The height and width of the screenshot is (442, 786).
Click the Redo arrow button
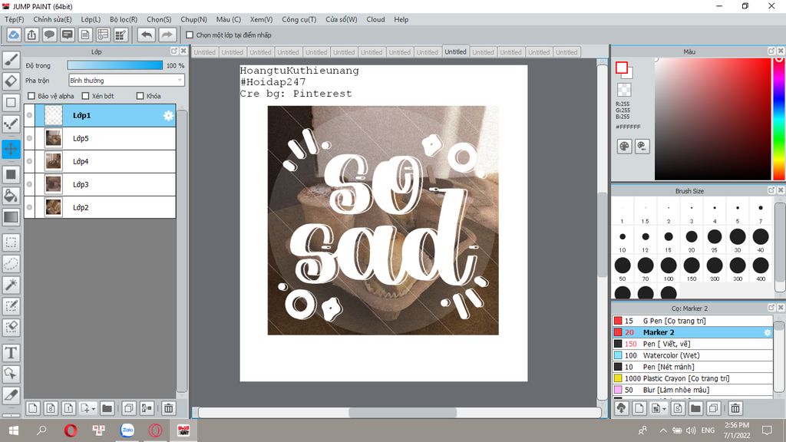click(x=167, y=35)
